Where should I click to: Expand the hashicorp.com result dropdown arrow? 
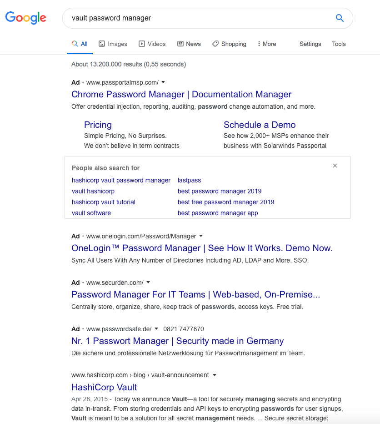[x=215, y=375]
